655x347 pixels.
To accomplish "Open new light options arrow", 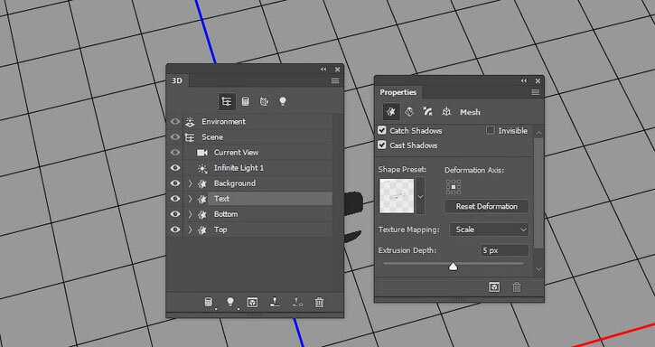I will 238,308.
